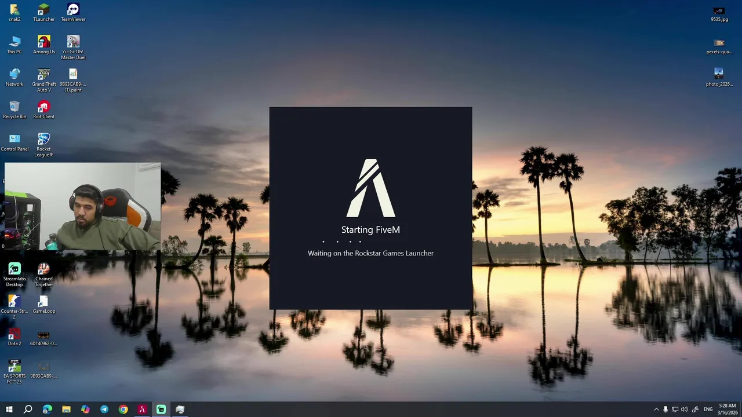Open the Windows Start menu

point(9,409)
